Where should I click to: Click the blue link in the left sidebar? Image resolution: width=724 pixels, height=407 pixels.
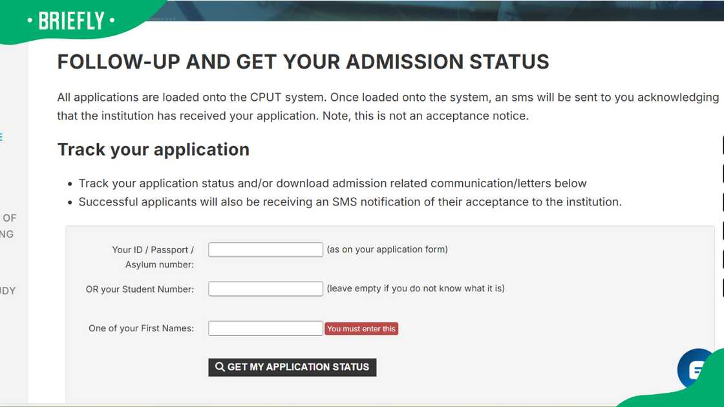tap(1, 137)
